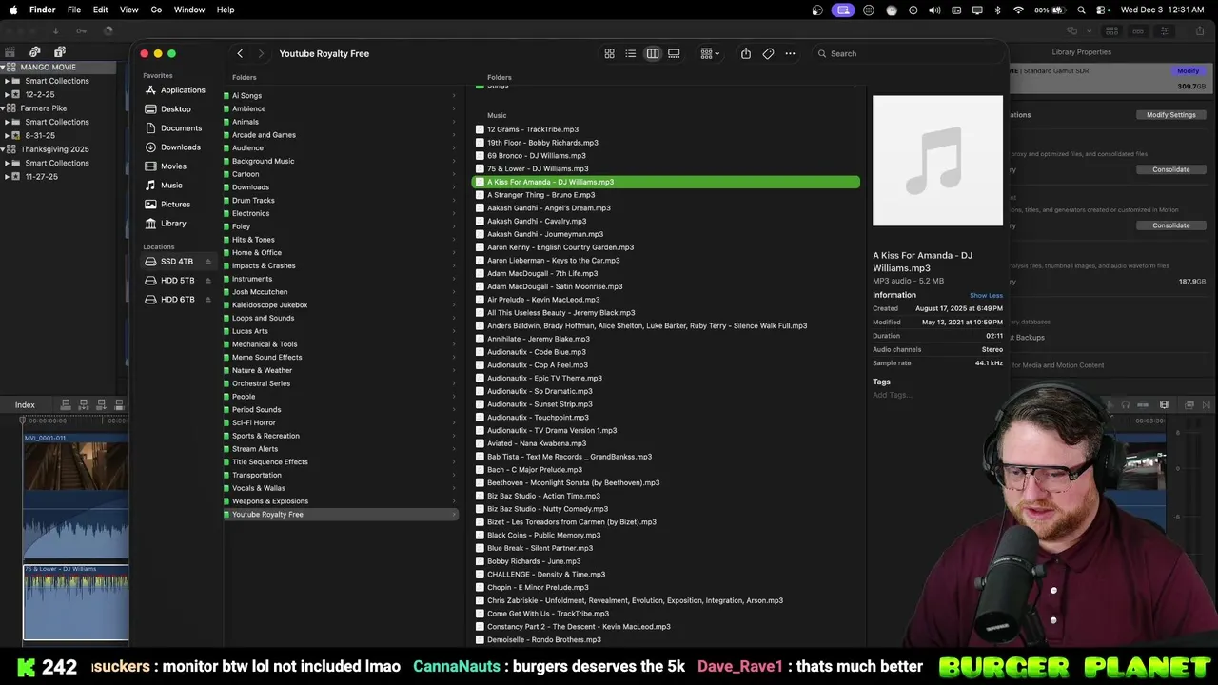1218x685 pixels.
Task: Click the music note preview thumbnail
Action: point(937,161)
